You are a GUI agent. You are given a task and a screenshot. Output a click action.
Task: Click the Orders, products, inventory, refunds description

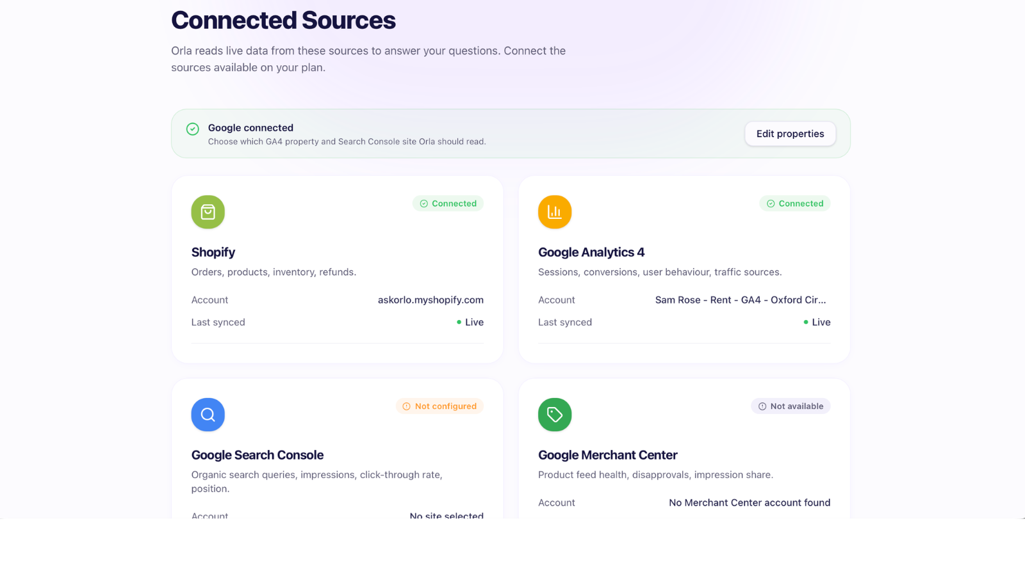274,272
